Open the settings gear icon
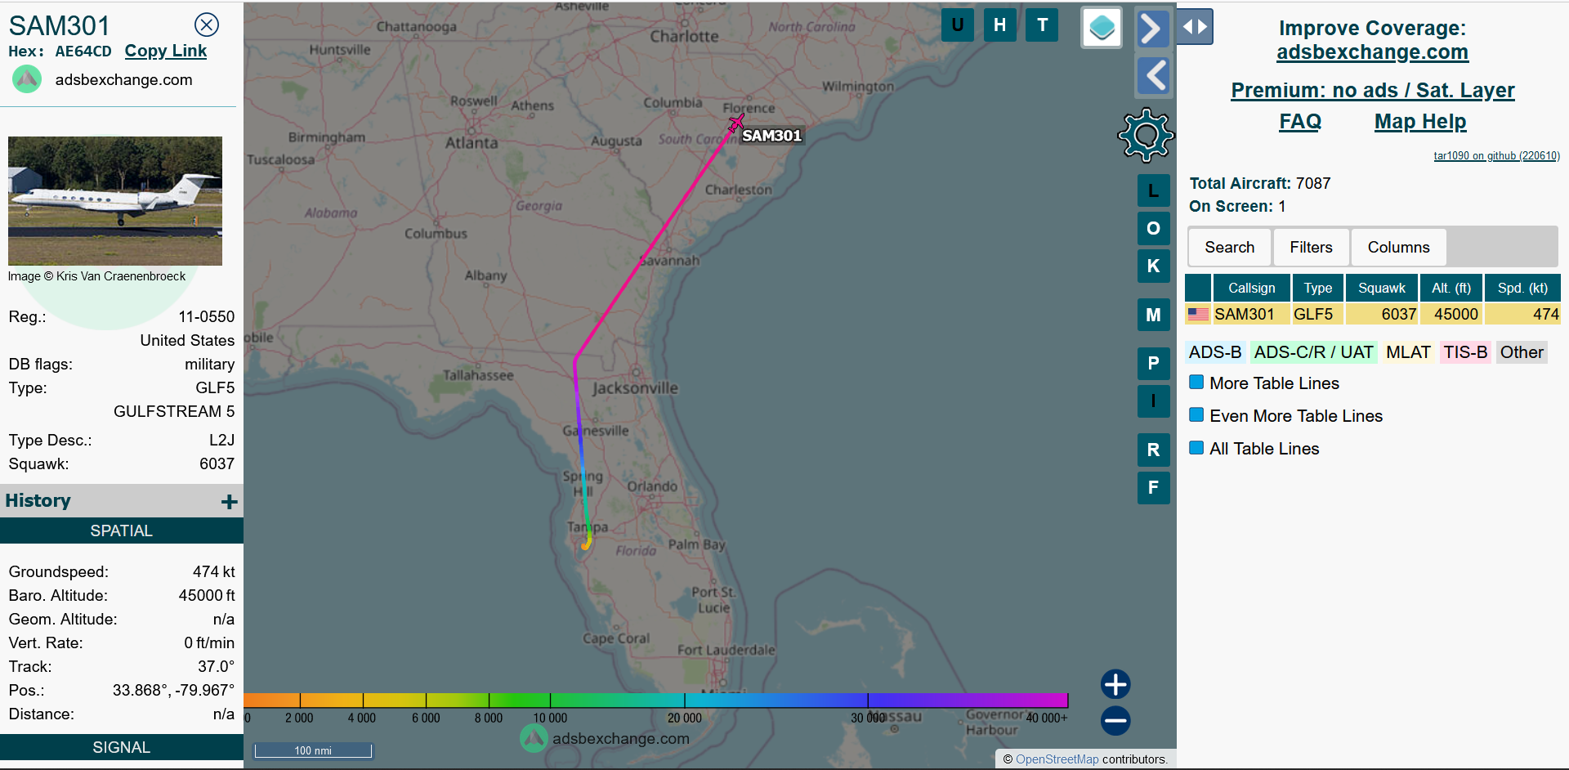 pos(1146,135)
